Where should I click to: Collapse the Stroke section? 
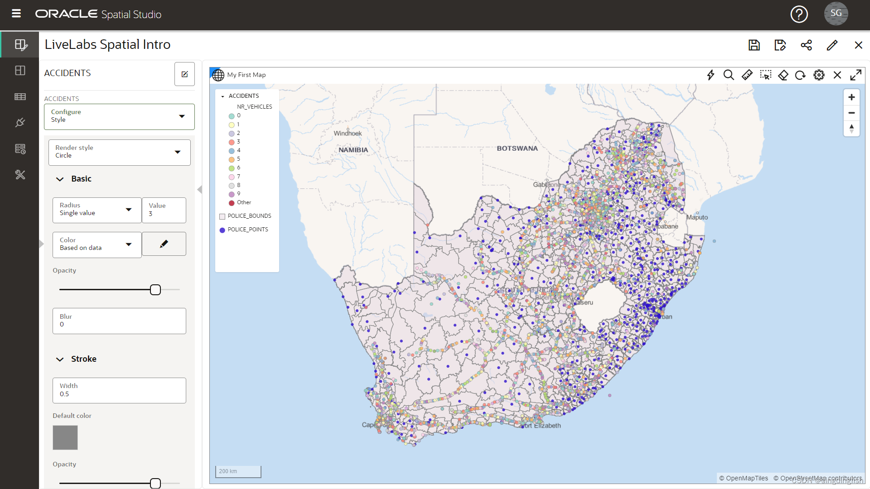point(60,360)
